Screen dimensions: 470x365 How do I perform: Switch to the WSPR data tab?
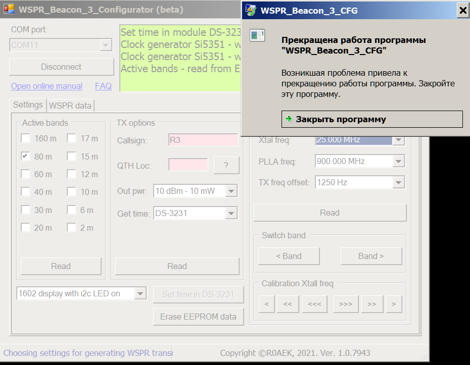tap(70, 106)
